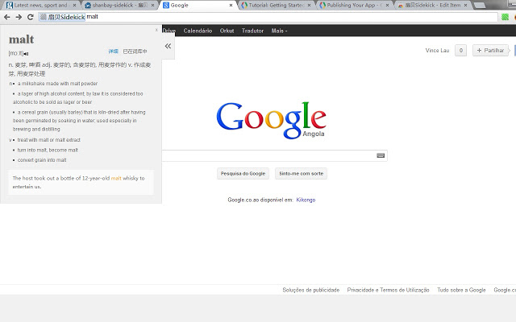Expand the Mais dropdown menu
The image size is (516, 322).
pyautogui.click(x=279, y=31)
